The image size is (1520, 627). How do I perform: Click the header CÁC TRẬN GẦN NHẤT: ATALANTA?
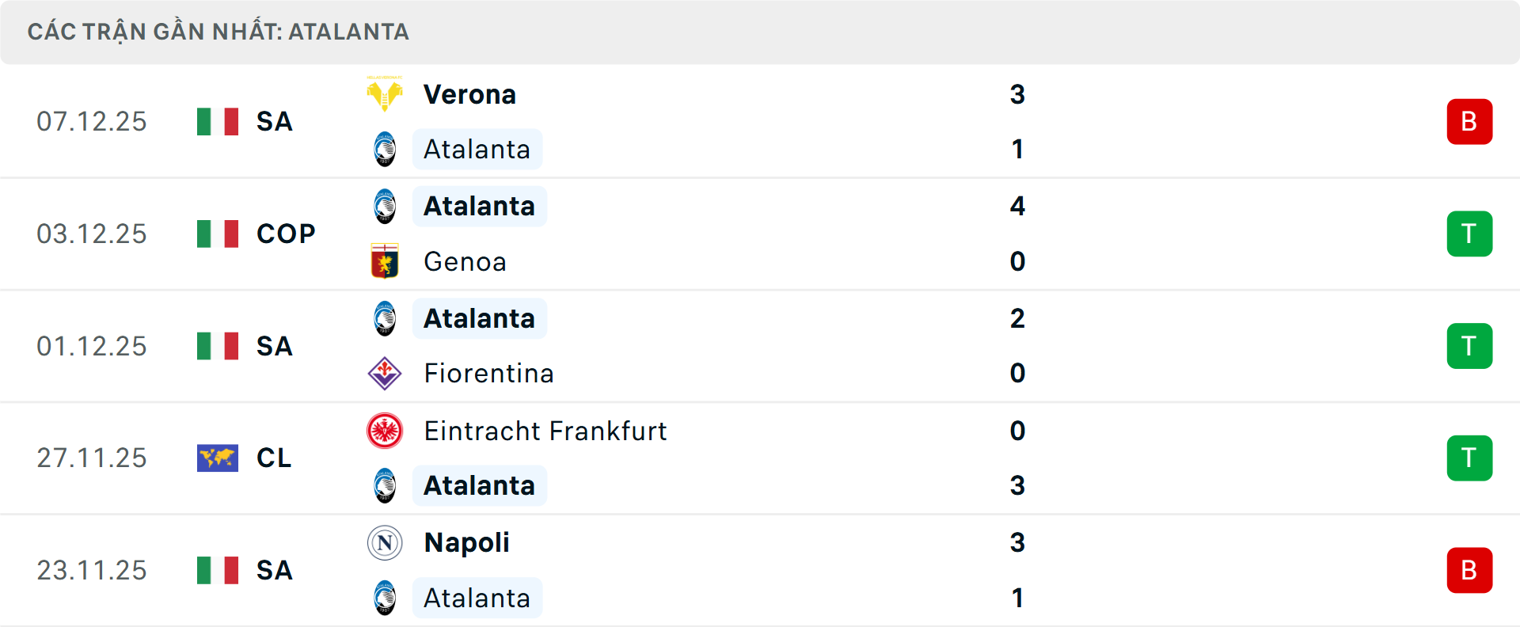pos(218,32)
